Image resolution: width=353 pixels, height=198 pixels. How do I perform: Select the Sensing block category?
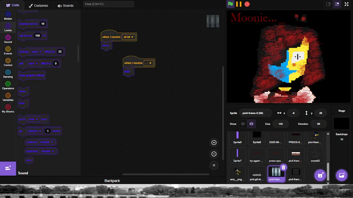pos(8,74)
